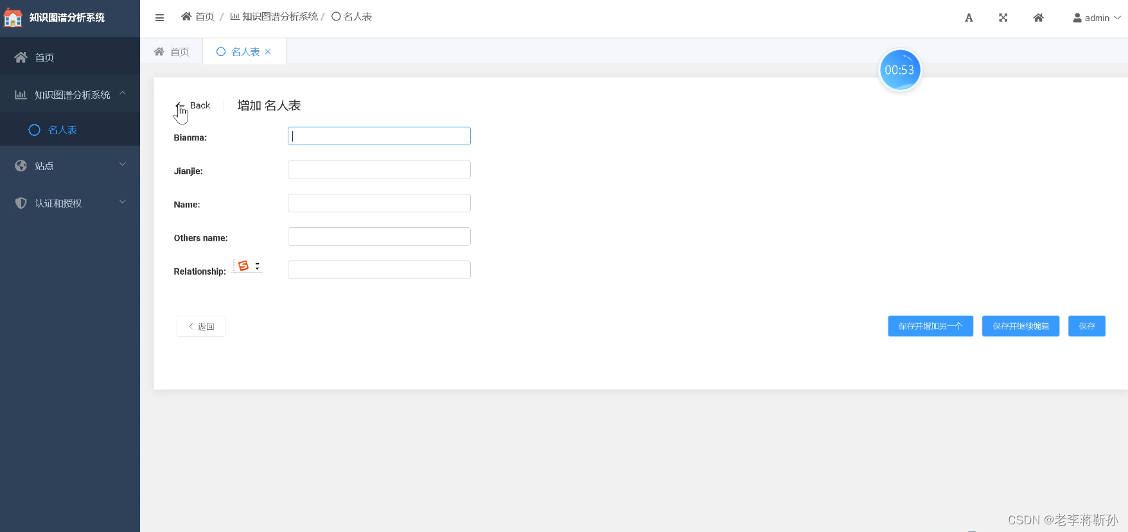
Task: Focus the Relationship input field
Action: [379, 270]
